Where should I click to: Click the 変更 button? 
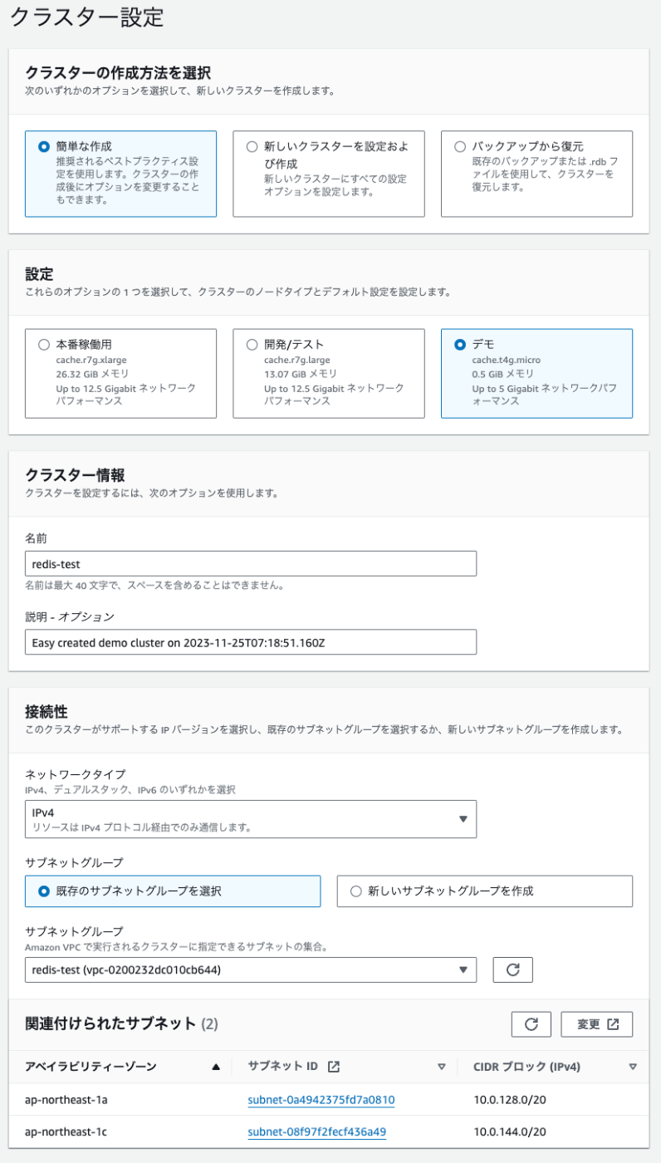click(597, 1024)
